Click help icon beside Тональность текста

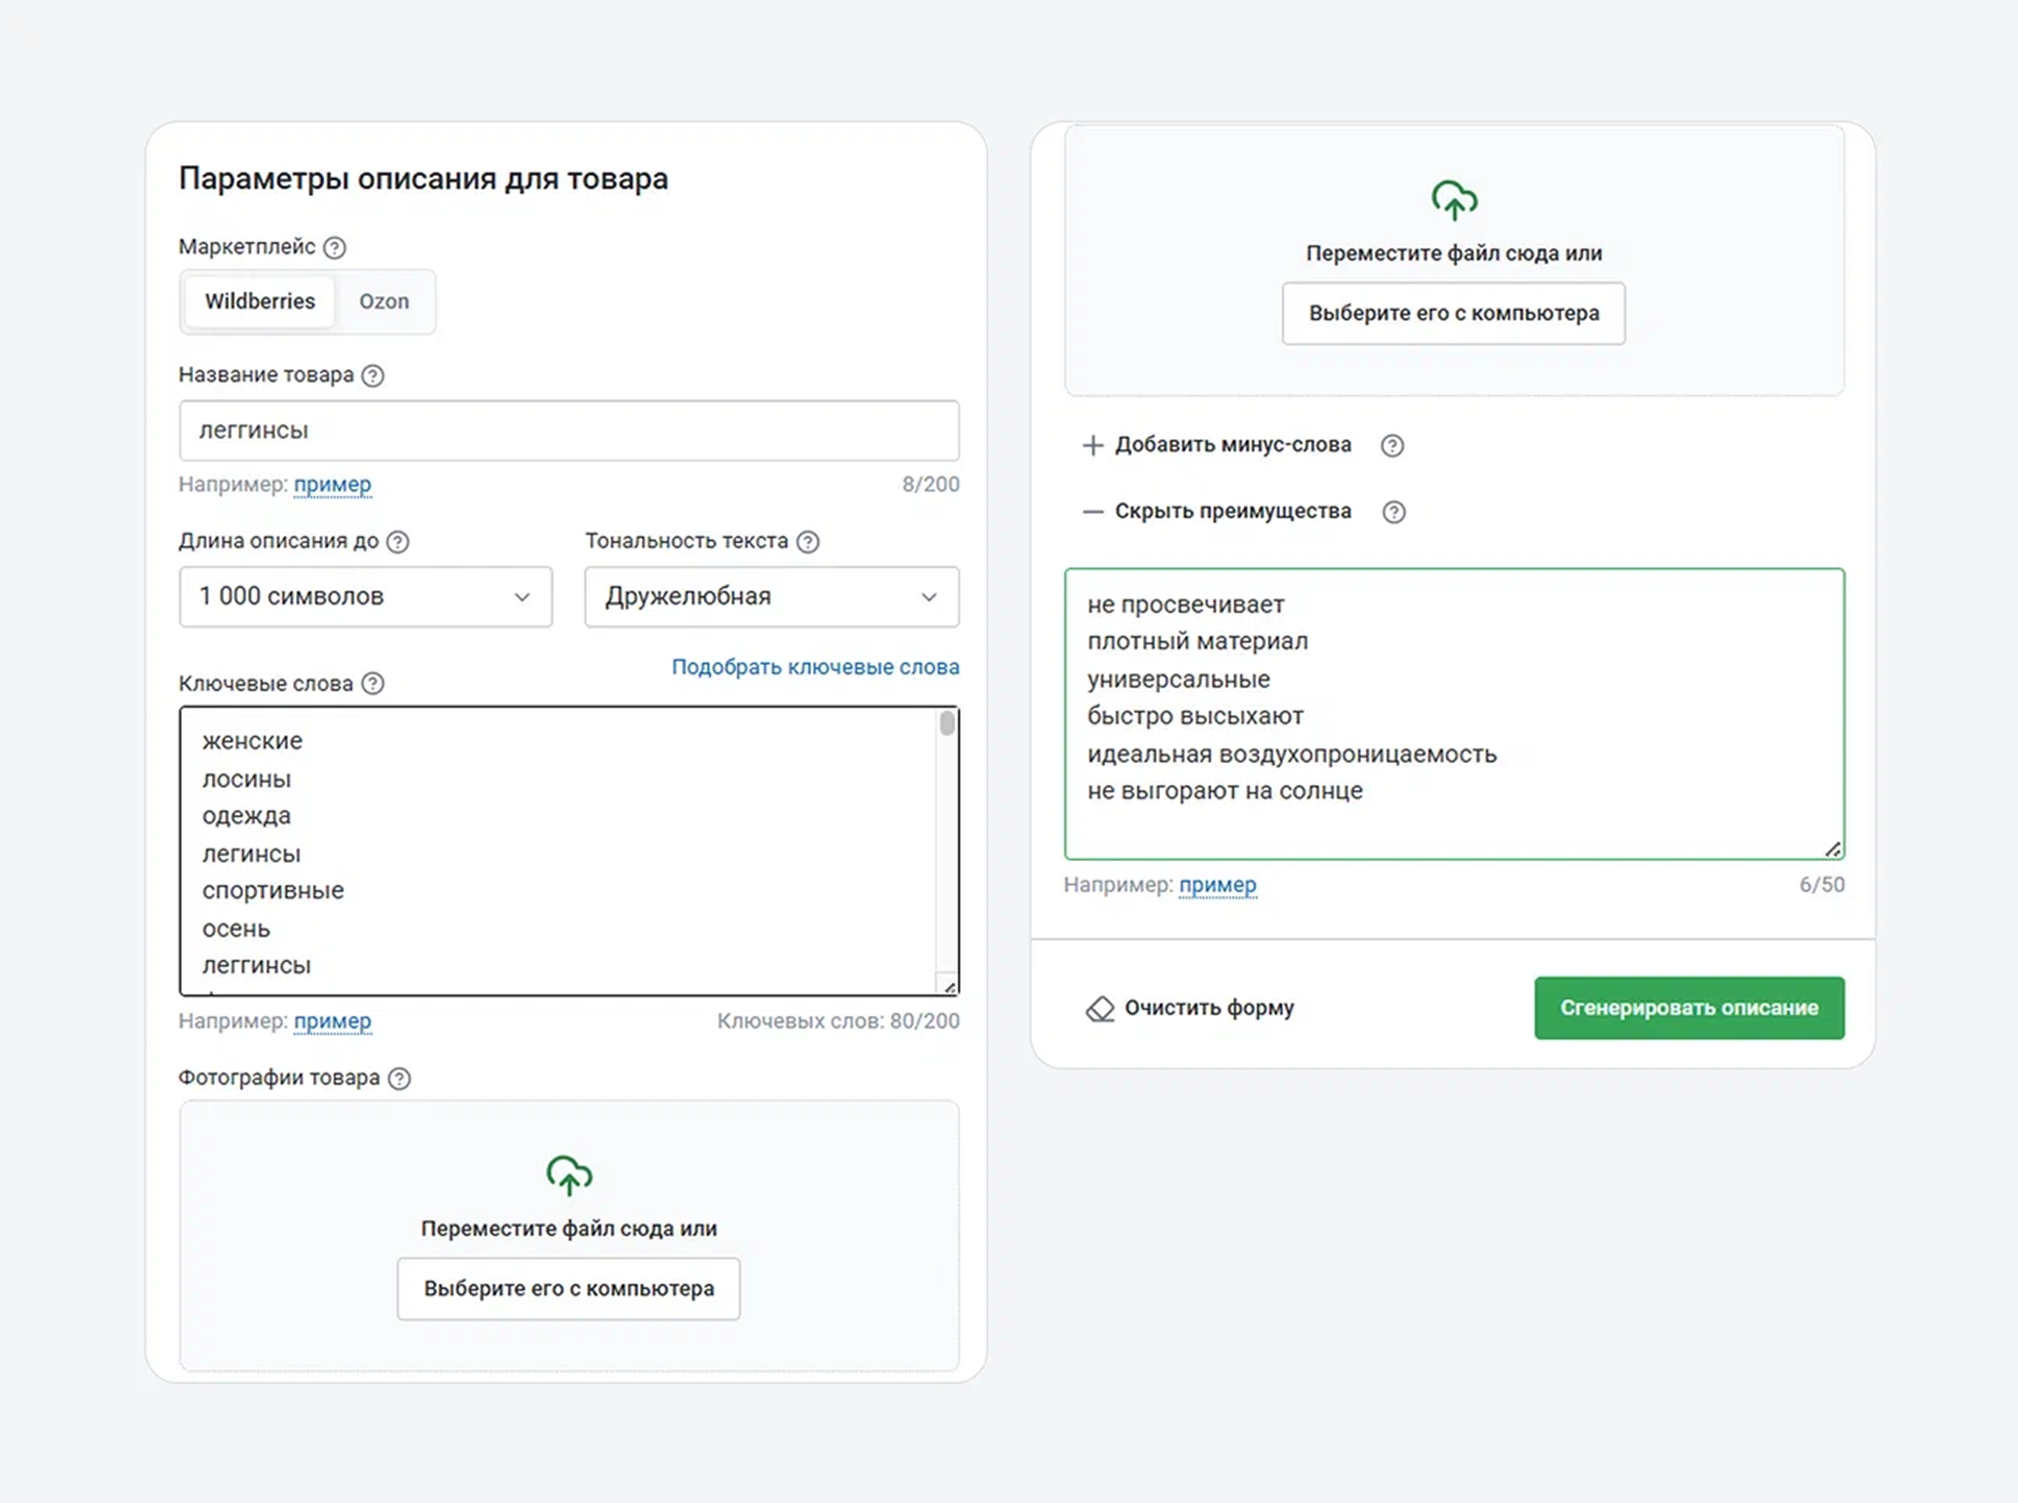pos(807,542)
